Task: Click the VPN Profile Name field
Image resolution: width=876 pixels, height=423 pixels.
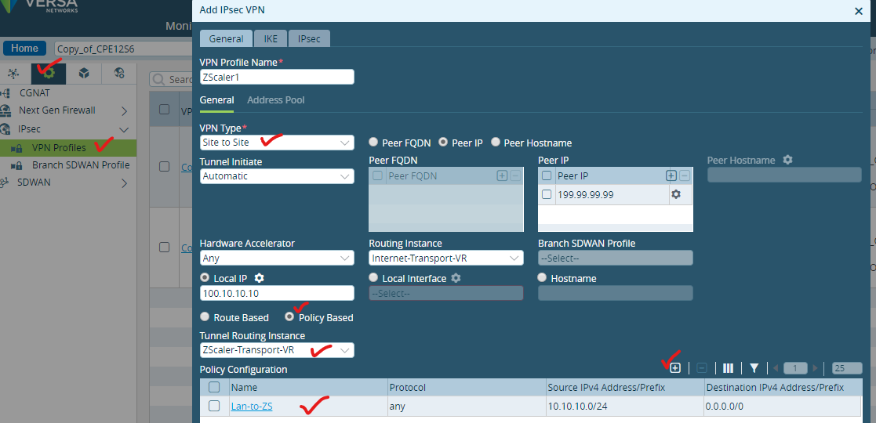Action: (277, 77)
